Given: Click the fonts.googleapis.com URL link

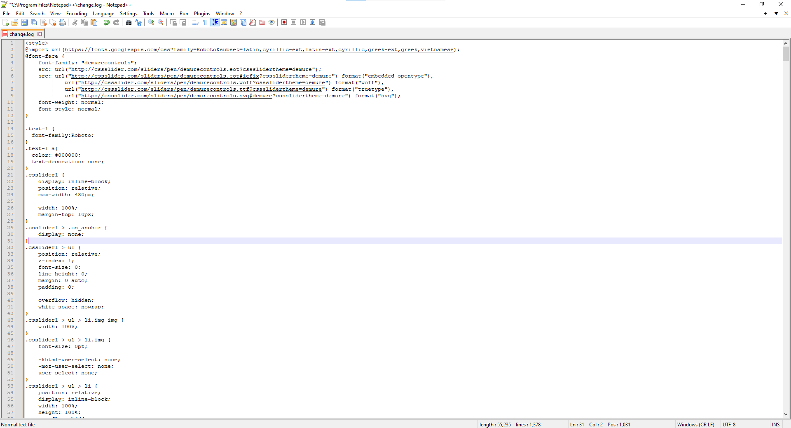Looking at the screenshot, I should (259, 49).
